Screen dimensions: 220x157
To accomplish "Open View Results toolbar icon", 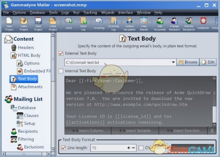I will click(x=144, y=24).
